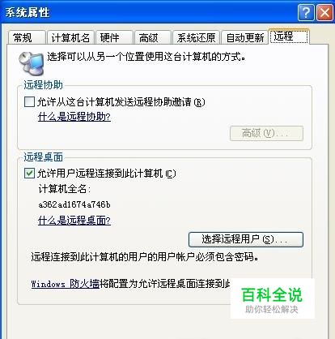Click the 选择远程用户(S)... button
Viewport: 335px width, 339px height.
246,239
